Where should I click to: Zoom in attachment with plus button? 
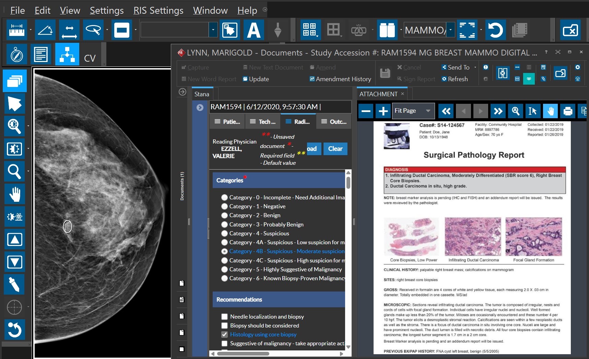(383, 111)
